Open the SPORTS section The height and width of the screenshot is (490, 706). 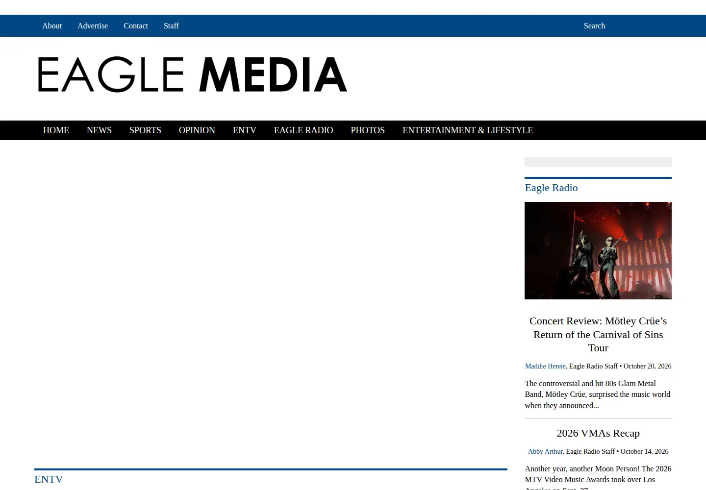(145, 130)
